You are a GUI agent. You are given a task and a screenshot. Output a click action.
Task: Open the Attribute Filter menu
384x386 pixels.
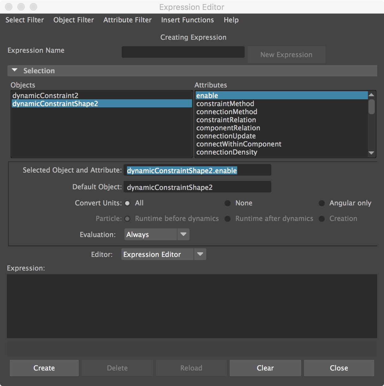point(127,20)
